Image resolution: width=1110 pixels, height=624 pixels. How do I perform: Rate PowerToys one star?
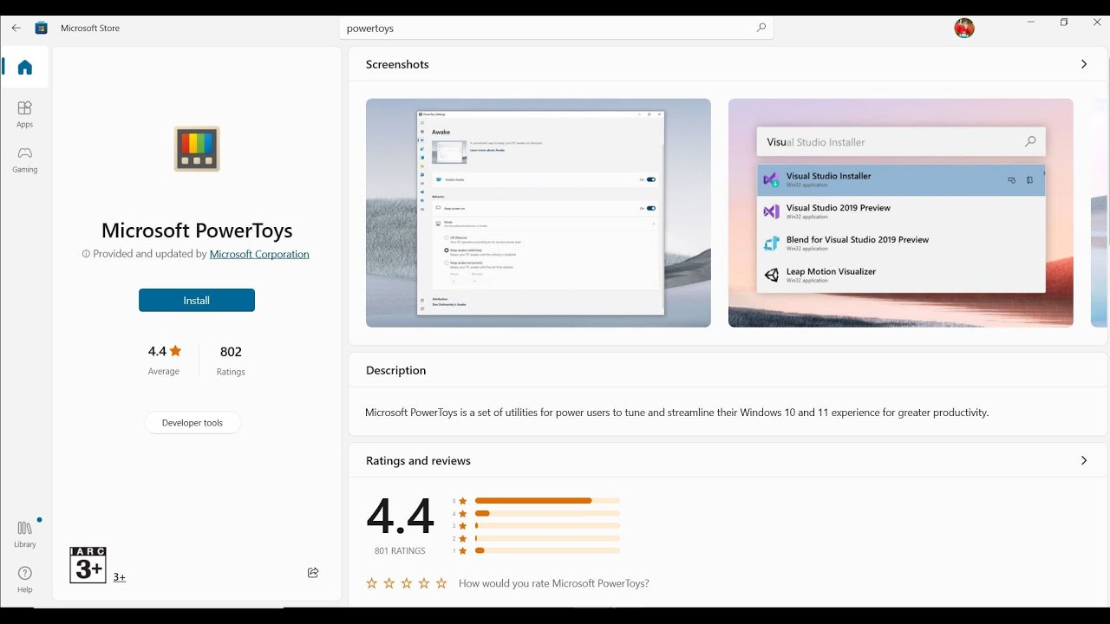click(x=372, y=583)
